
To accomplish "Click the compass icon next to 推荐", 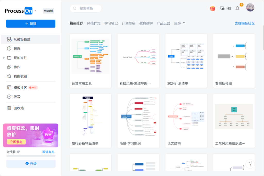I will [x=9, y=97].
